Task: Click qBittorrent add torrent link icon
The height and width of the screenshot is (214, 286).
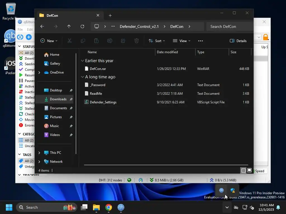Action: [x=20, y=37]
